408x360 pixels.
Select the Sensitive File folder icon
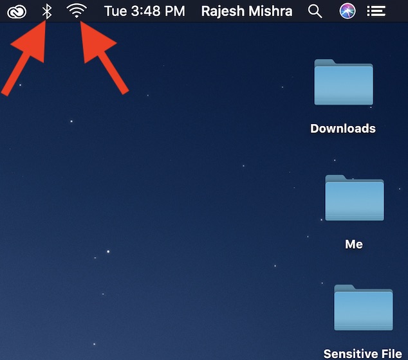point(363,308)
